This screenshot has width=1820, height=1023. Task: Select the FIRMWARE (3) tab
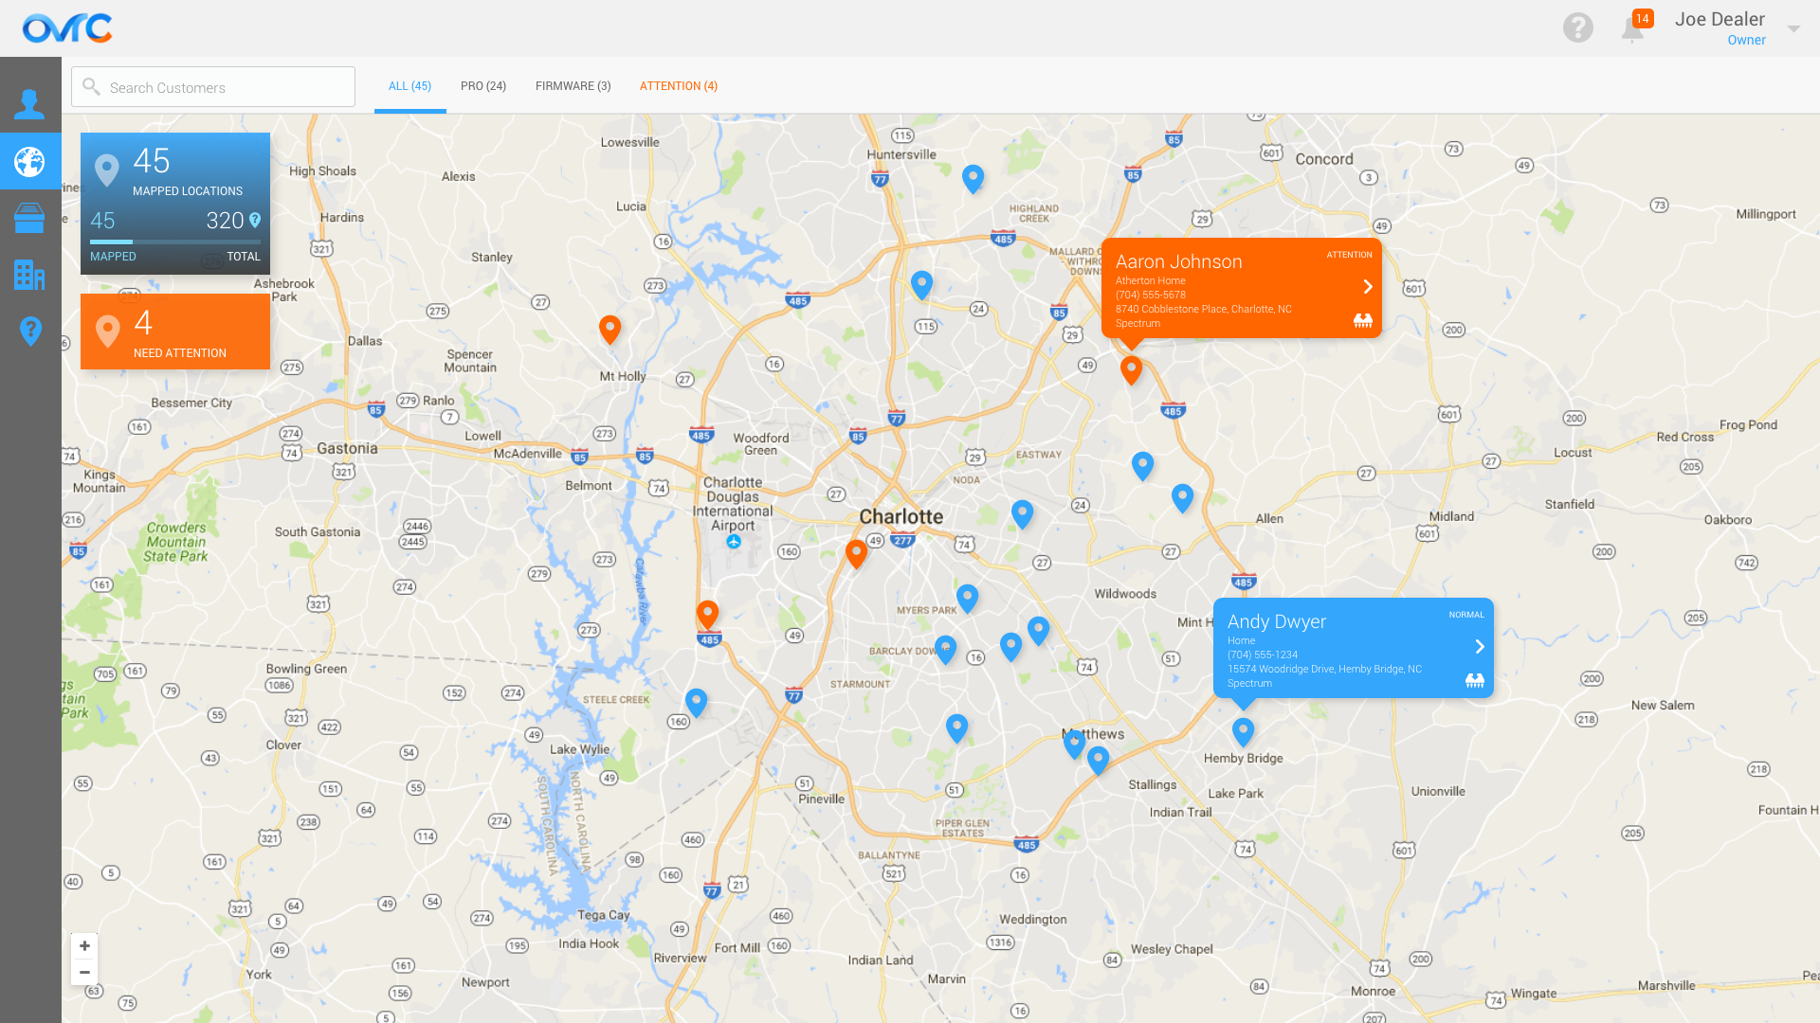573,86
